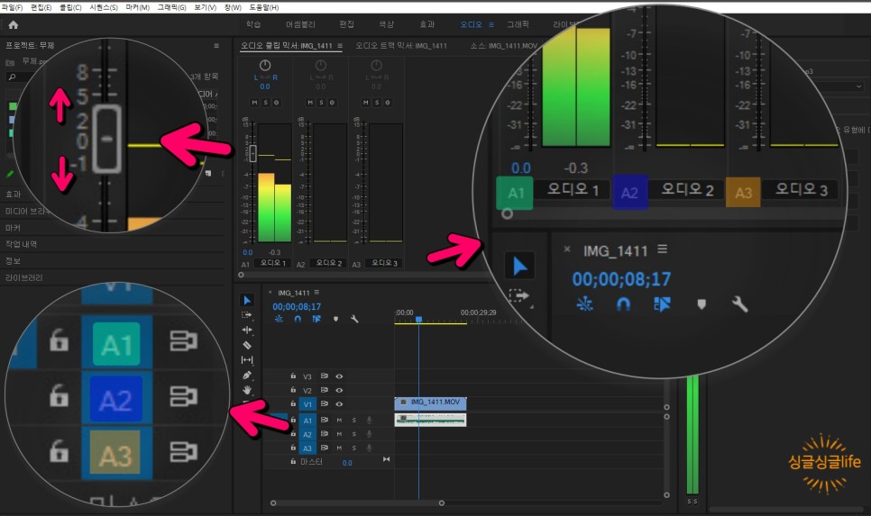The width and height of the screenshot is (871, 516).
Task: Open the 프로젝트 panel menu
Action: click(x=216, y=46)
